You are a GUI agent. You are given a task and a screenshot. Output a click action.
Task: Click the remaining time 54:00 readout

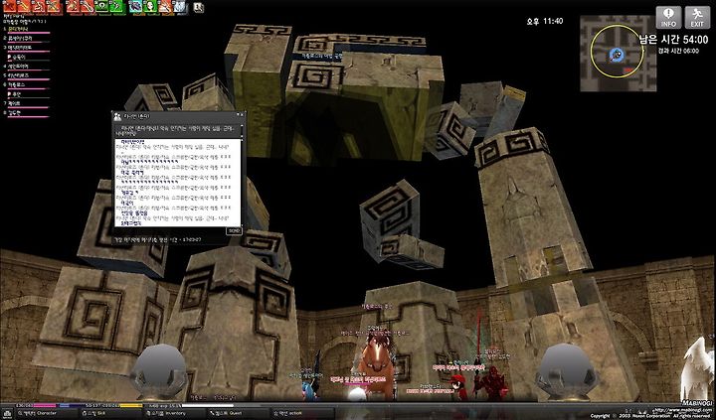tap(674, 40)
